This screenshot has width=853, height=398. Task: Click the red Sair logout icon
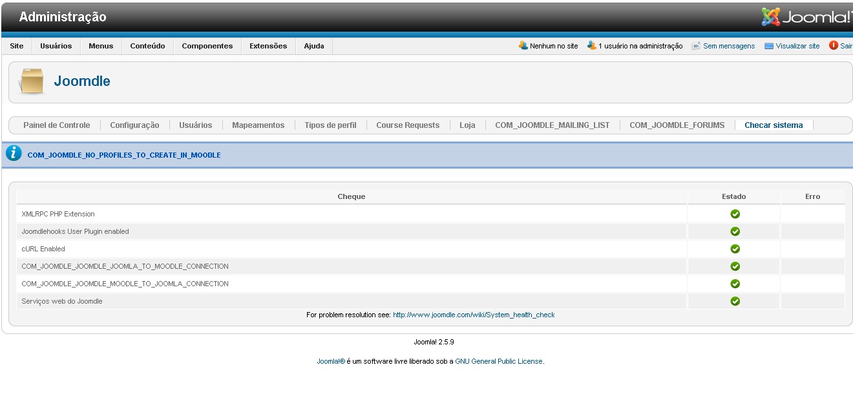coord(833,46)
